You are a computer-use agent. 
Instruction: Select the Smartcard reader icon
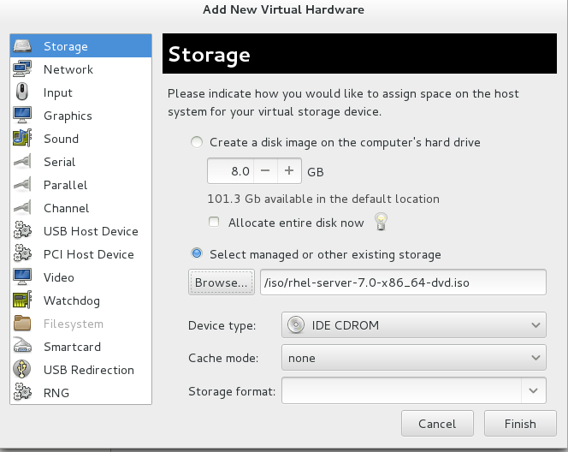coord(22,346)
